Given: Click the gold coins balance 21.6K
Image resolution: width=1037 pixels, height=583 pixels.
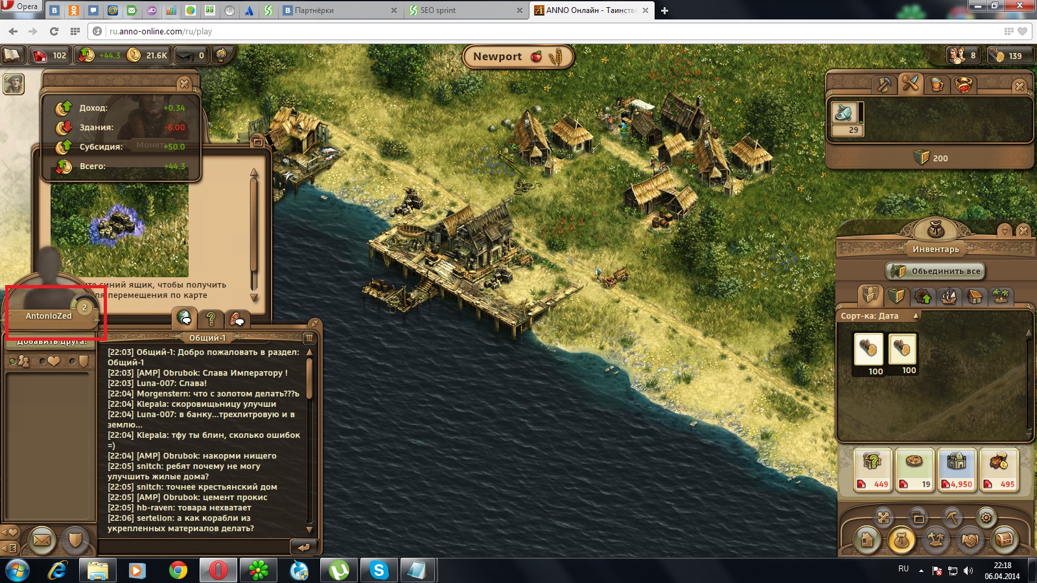Looking at the screenshot, I should (148, 55).
